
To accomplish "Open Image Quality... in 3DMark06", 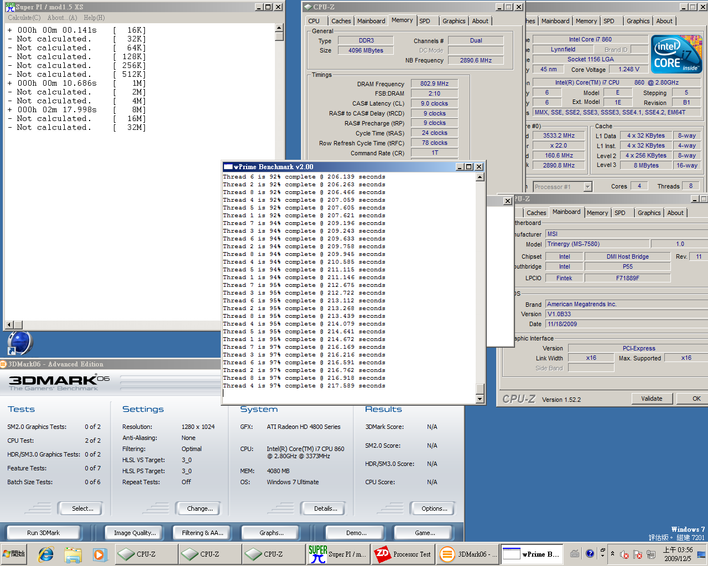I will pos(135,533).
